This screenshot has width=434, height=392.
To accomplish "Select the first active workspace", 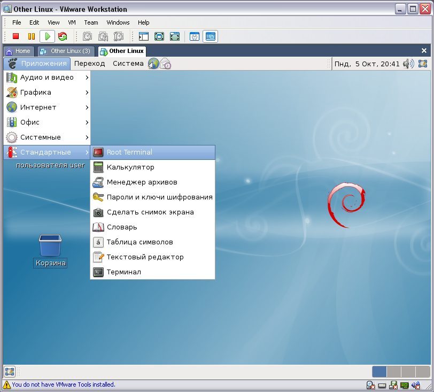I will coord(379,372).
